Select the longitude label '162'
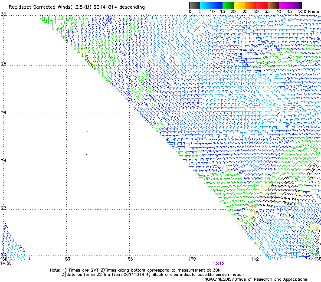The height and width of the screenshot is (282, 321). point(255,259)
